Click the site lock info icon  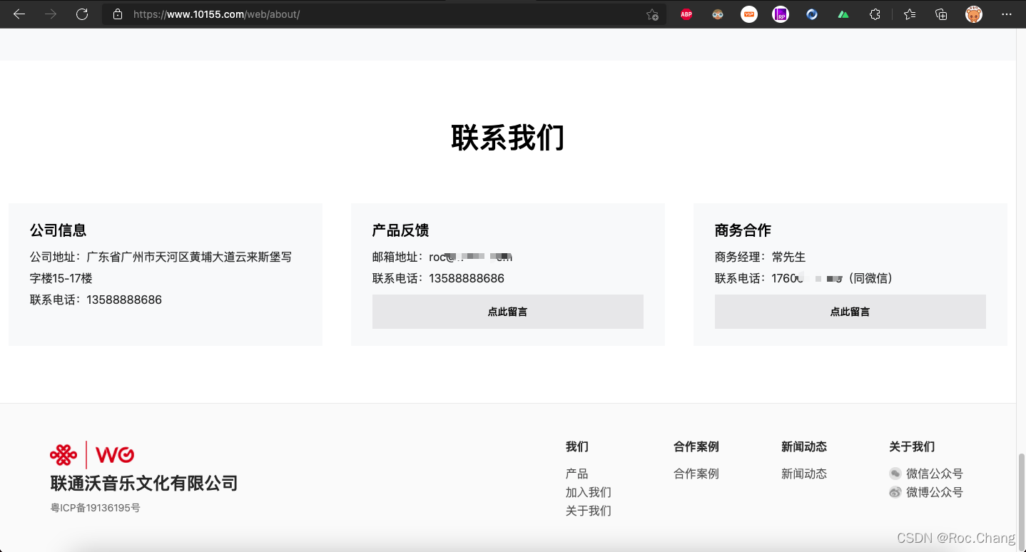click(x=118, y=14)
